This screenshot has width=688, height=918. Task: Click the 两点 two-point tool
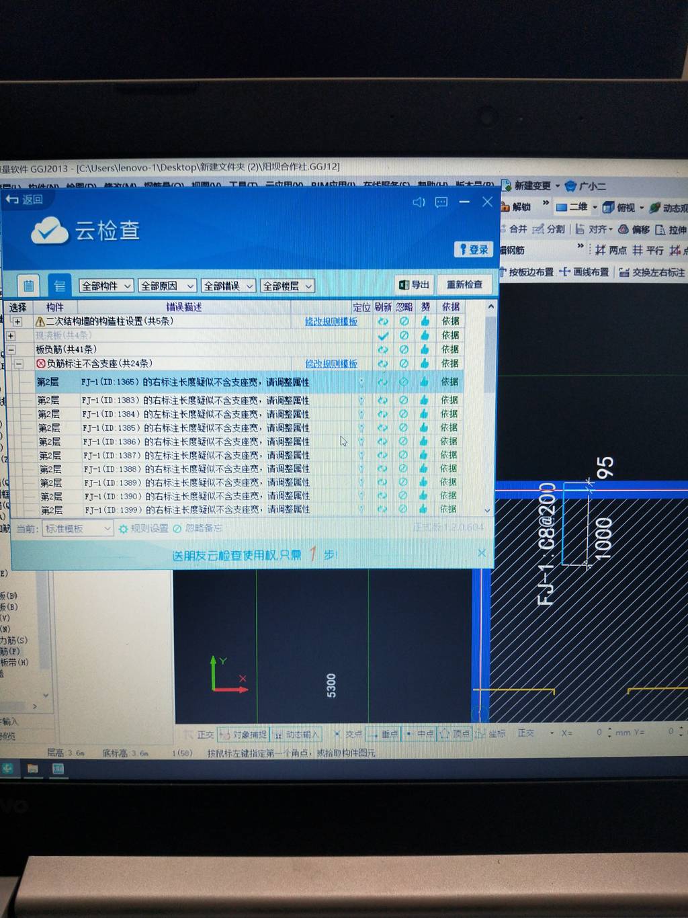pos(611,250)
